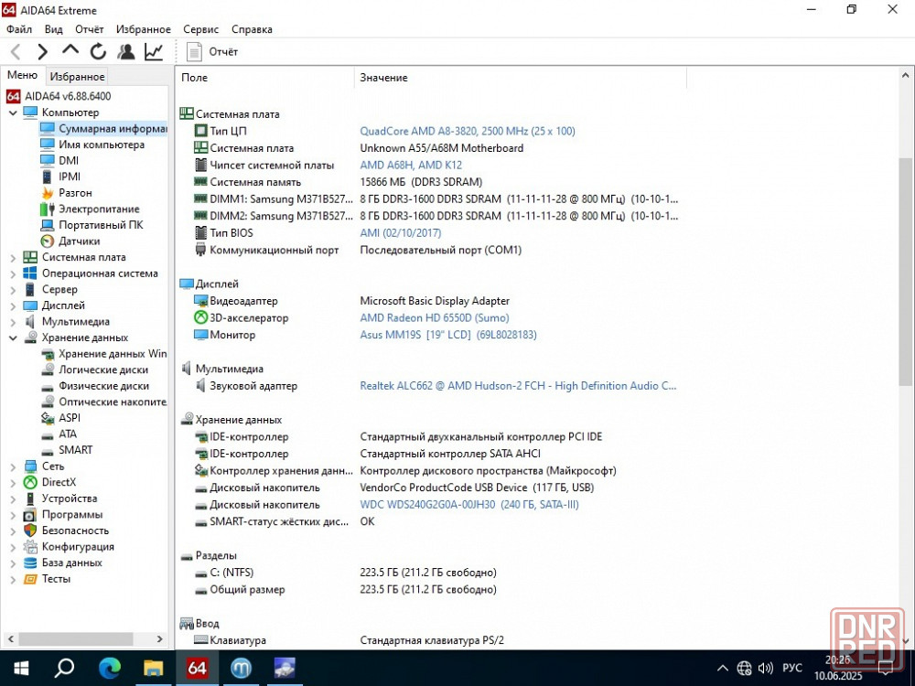915x686 pixels.
Task: Select the Имя компьютера icon
Action: click(x=48, y=145)
